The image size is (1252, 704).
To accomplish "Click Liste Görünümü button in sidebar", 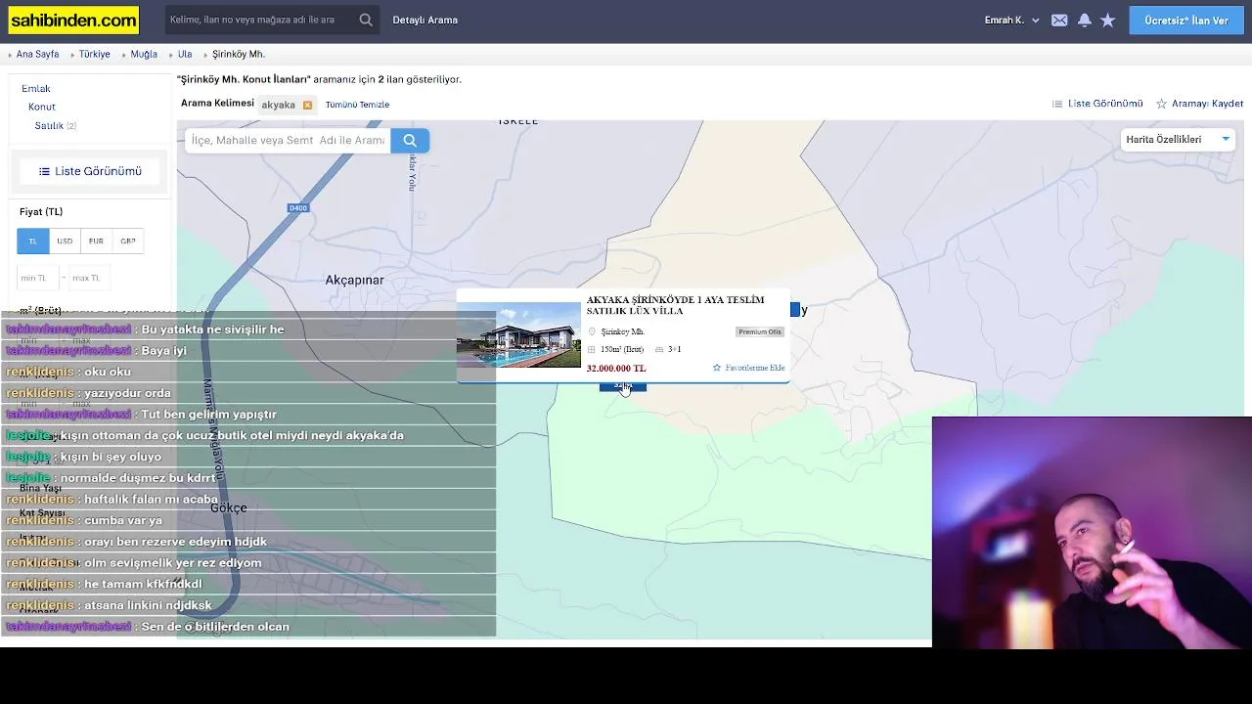I will pos(90,171).
